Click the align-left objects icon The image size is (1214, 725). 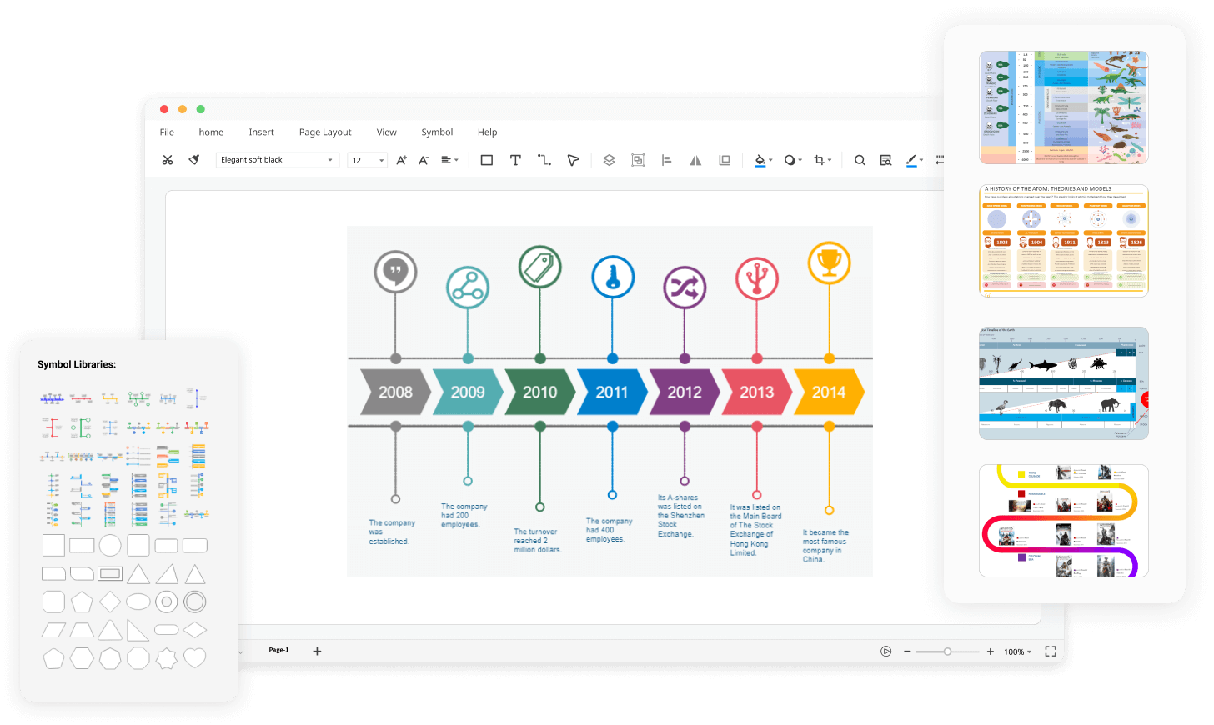pyautogui.click(x=666, y=160)
